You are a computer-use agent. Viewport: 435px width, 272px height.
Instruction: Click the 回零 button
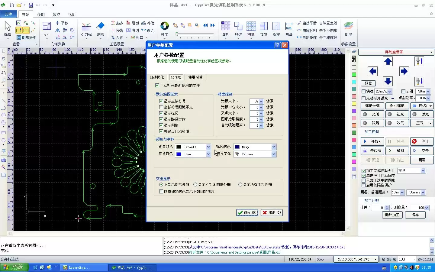point(422,160)
